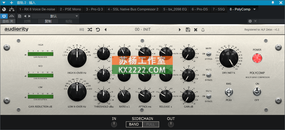Click the audiority logo

pyautogui.click(x=16, y=29)
